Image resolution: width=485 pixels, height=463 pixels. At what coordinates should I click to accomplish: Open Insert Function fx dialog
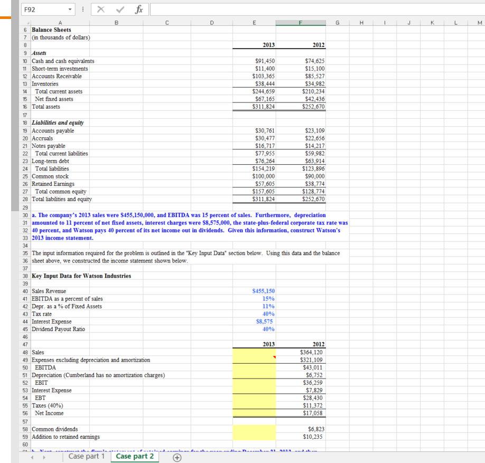(x=139, y=10)
